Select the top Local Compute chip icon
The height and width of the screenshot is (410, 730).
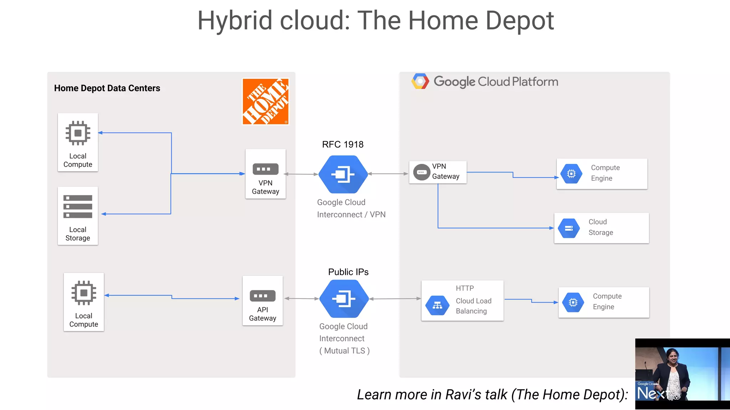[x=78, y=133]
